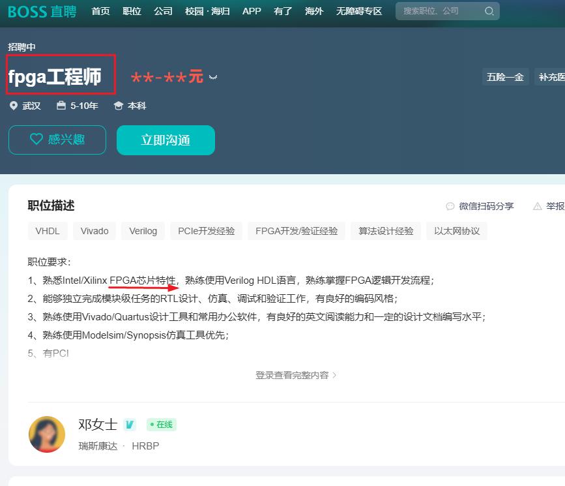Click the education graduation cap icon
Viewport: 565px width, 486px height.
click(118, 106)
